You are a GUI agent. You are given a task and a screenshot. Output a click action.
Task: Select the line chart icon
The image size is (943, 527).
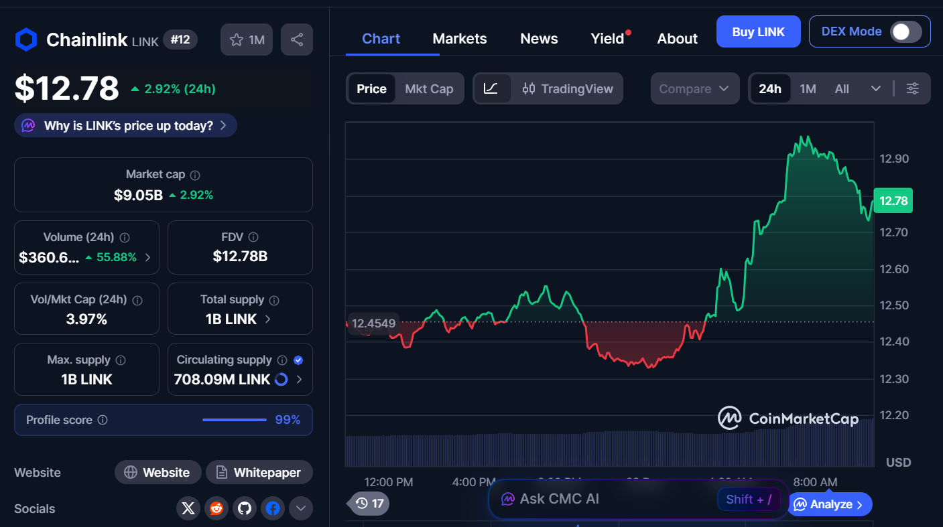pos(494,88)
